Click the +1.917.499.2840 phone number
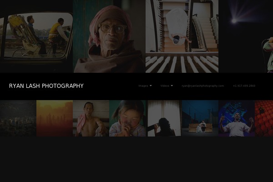Screen dimensions: 273x182 tap(244, 86)
